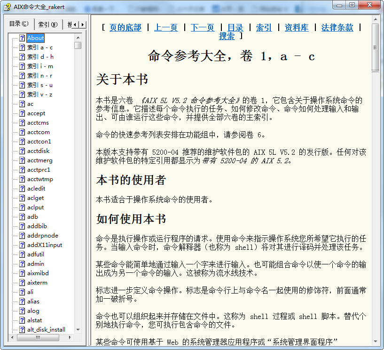This screenshot has height=350, width=384.
Task: Click the page icon next to "索引 a - c"
Action: click(23, 47)
